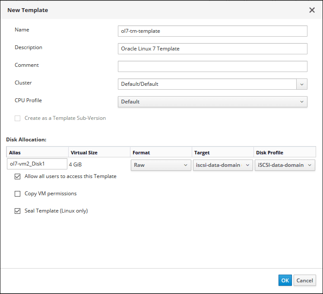Open the Disk Profile dropdown

pos(285,165)
